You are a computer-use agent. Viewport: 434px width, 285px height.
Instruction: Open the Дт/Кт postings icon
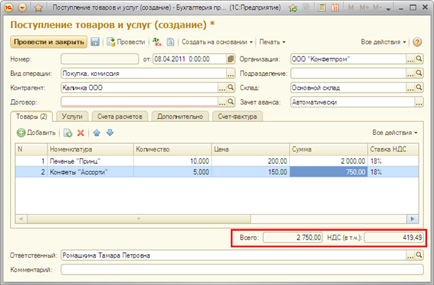[156, 42]
